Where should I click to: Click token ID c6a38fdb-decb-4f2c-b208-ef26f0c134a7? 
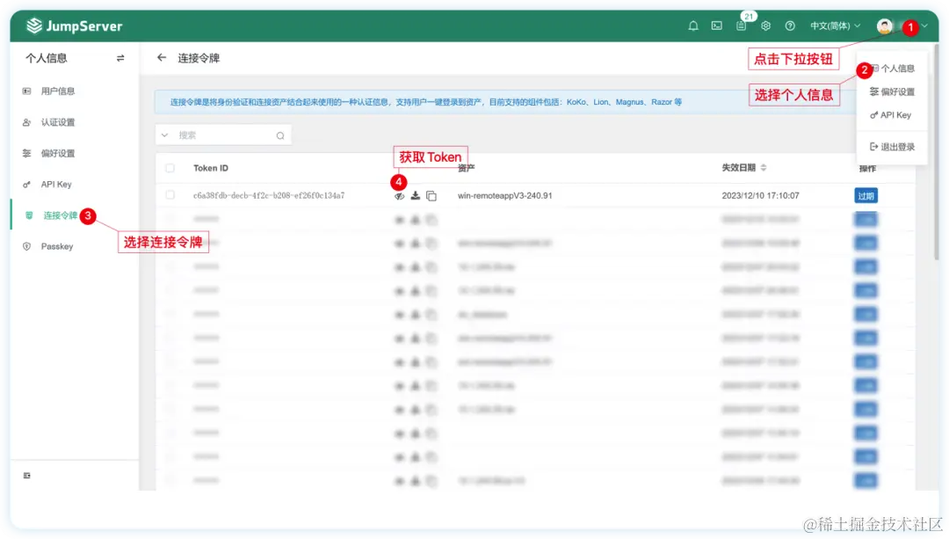(x=269, y=195)
